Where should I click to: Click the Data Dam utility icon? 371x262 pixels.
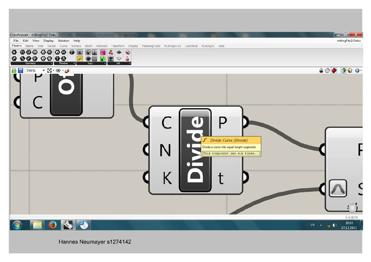coord(111,58)
